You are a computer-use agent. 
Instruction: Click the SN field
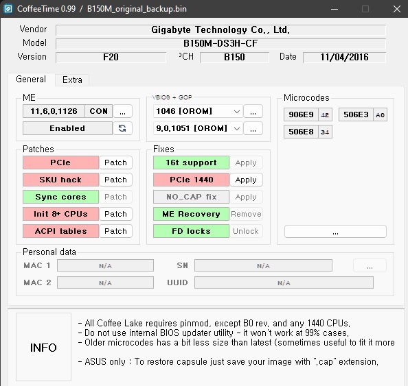(263, 265)
